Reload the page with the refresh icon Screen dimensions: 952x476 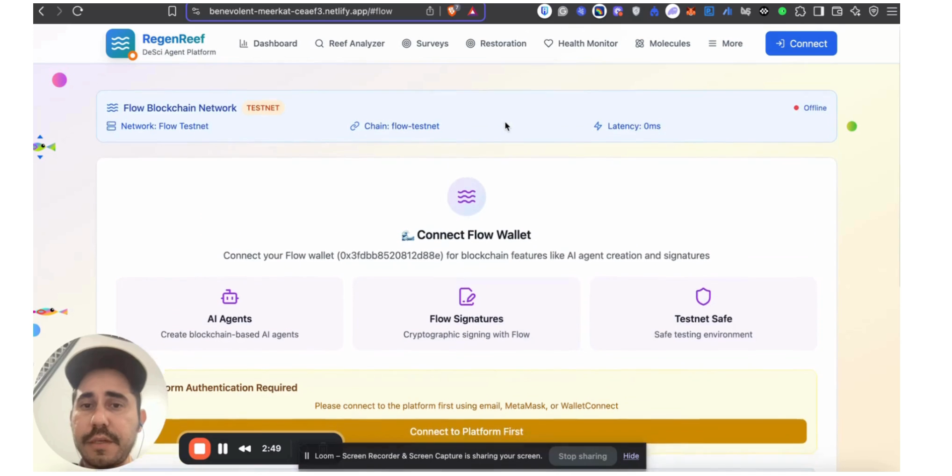click(78, 11)
